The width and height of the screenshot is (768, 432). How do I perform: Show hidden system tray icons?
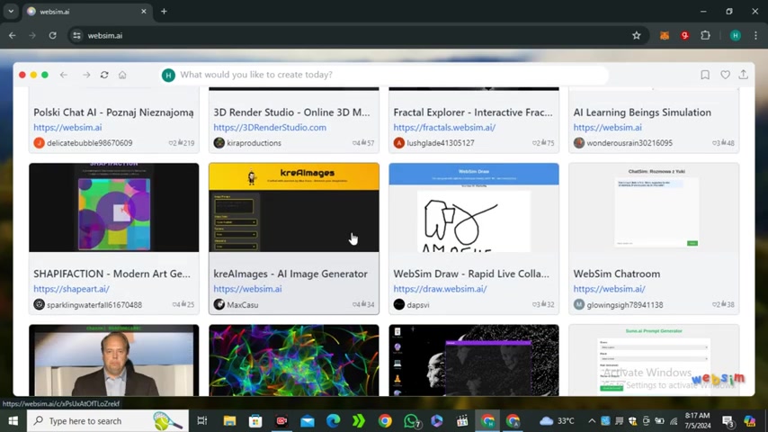592,420
